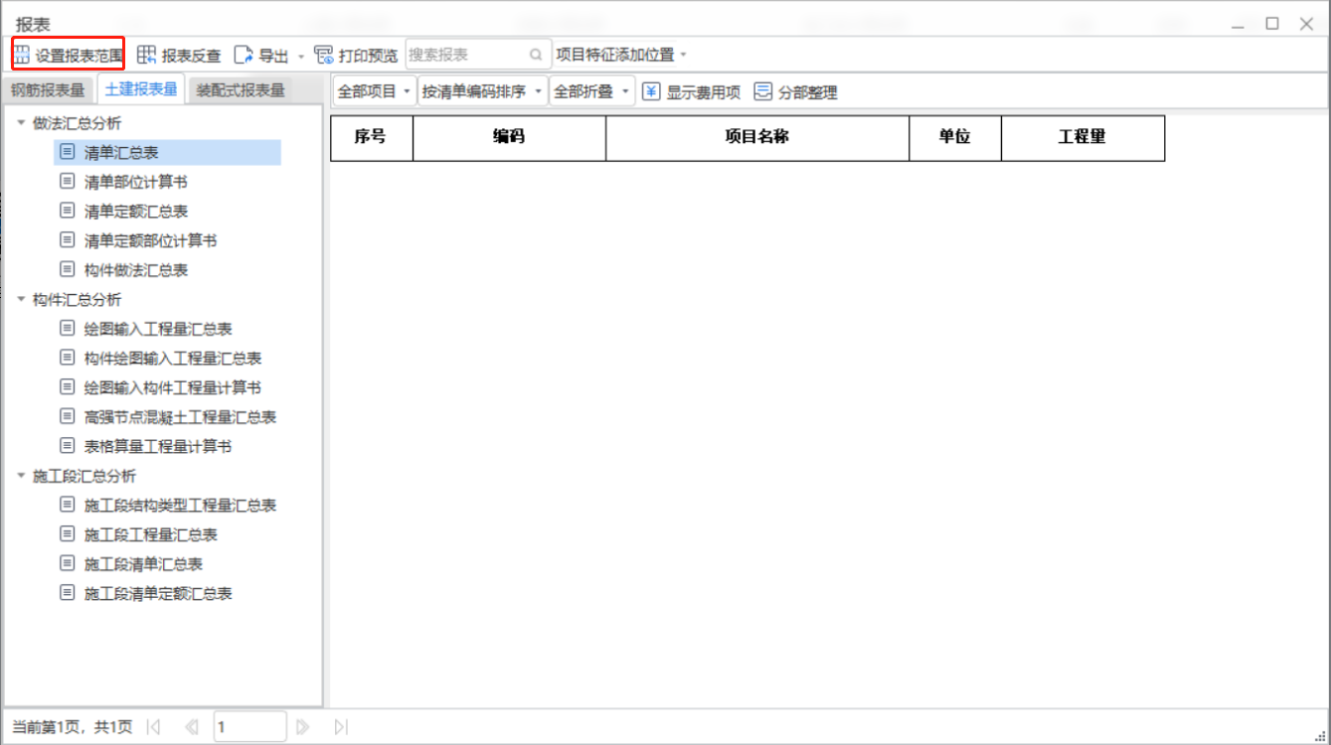Collapse the 构件汇总分析 tree group
This screenshot has height=745, width=1331.
[21, 299]
